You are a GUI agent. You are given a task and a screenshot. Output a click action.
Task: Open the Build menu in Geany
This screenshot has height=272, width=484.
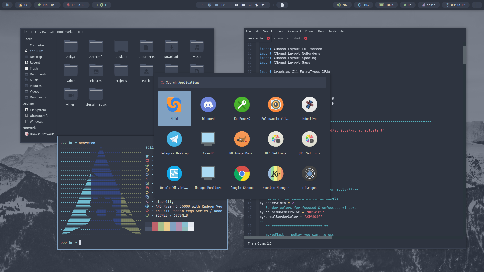coord(321,31)
